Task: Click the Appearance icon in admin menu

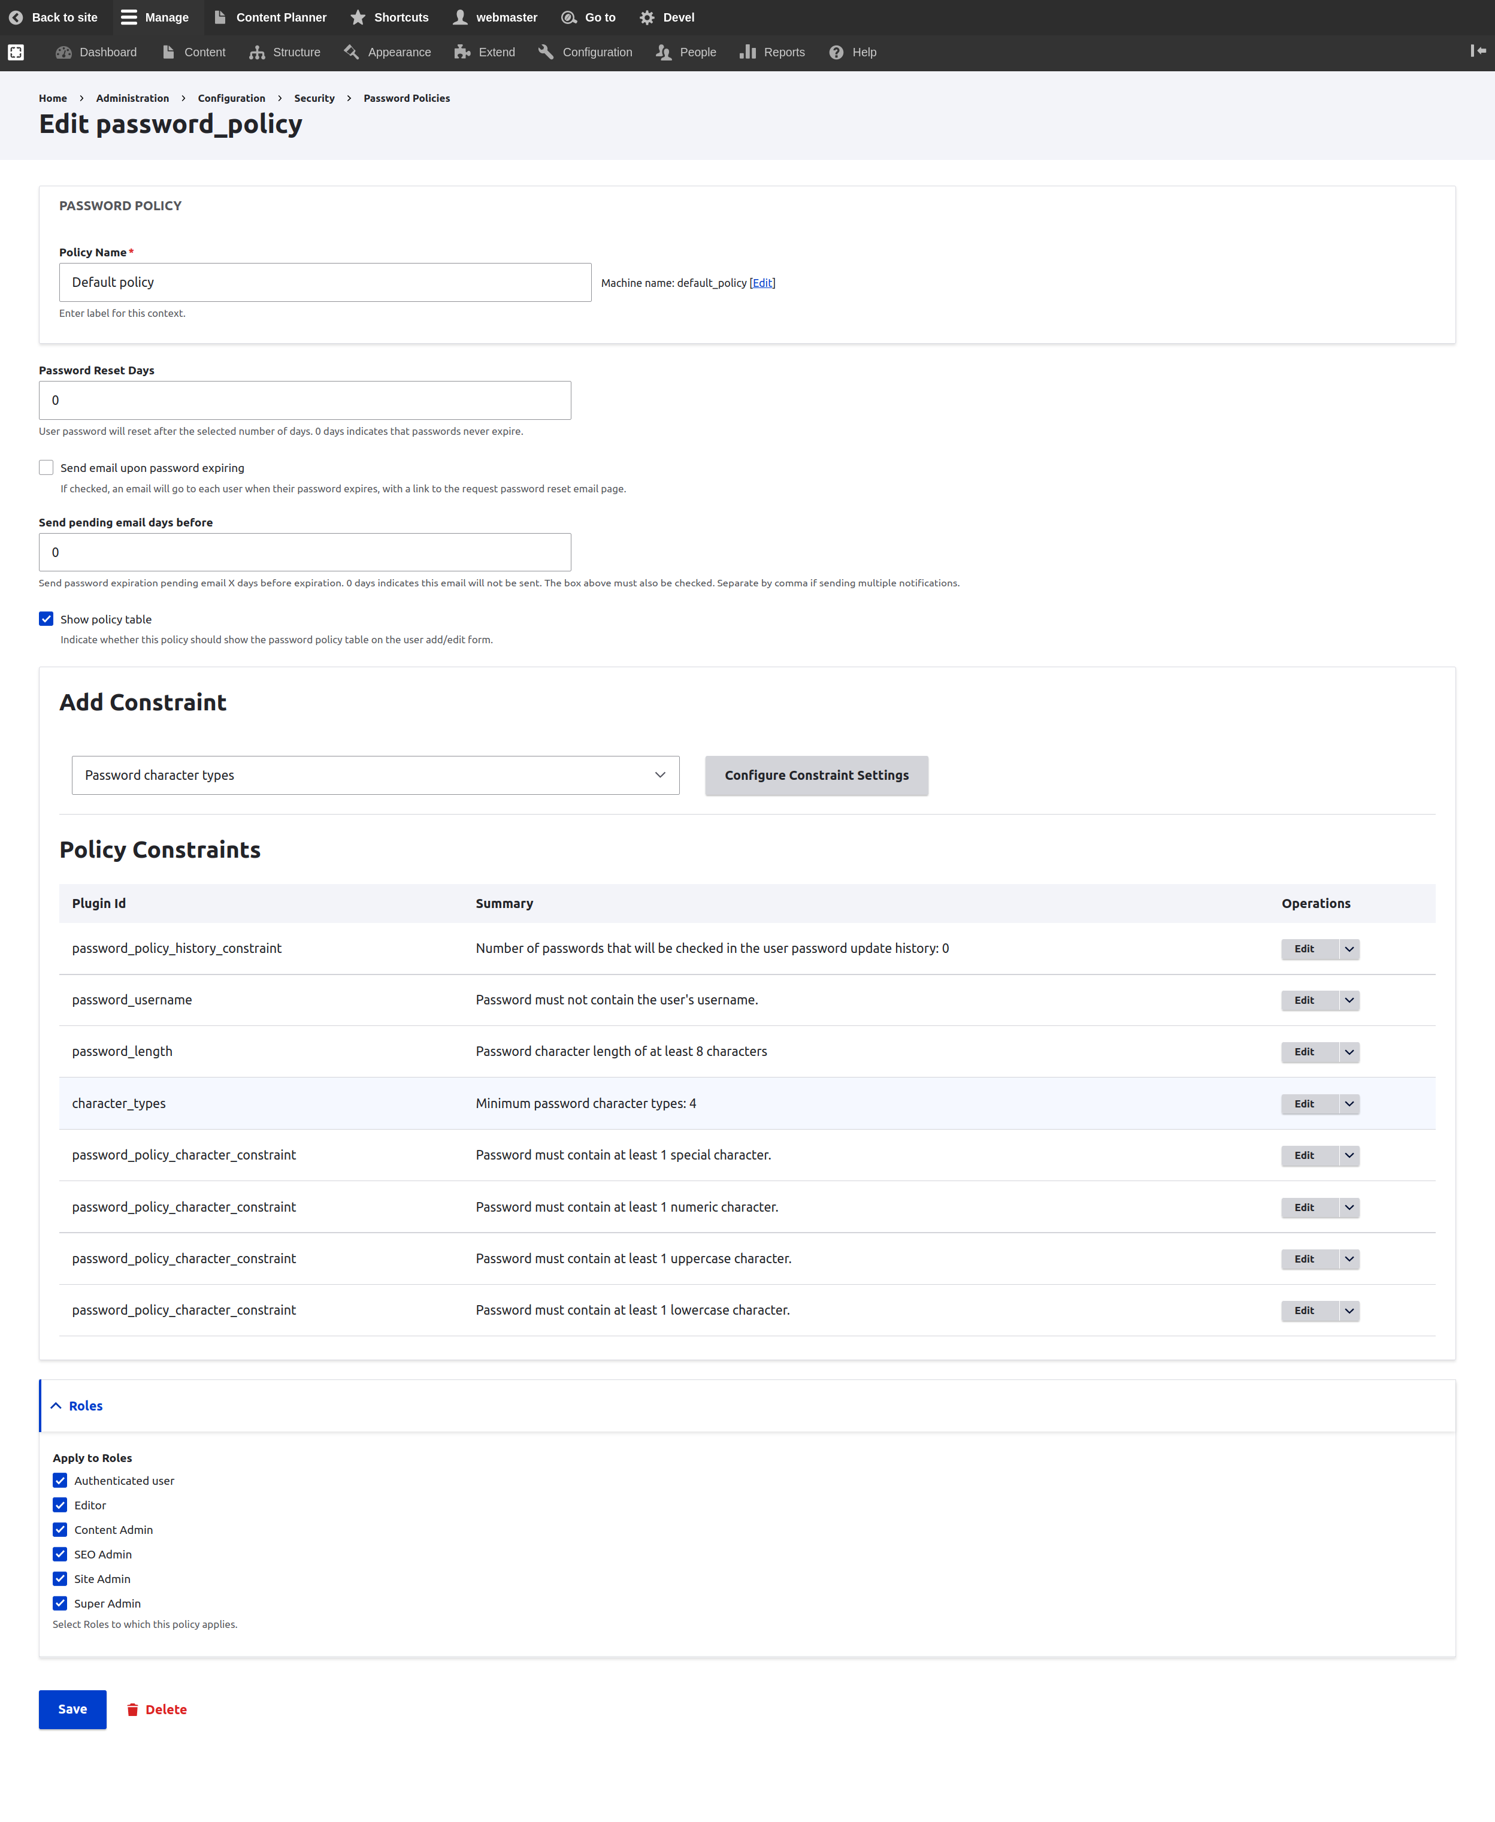Action: (x=351, y=52)
